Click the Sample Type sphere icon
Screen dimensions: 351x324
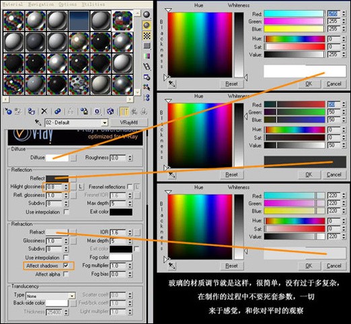pos(147,15)
